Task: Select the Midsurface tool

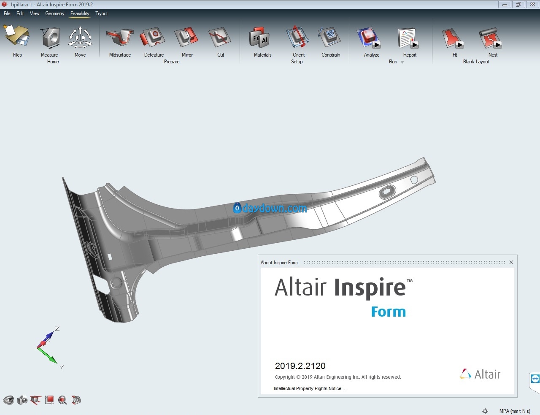Action: tap(120, 37)
